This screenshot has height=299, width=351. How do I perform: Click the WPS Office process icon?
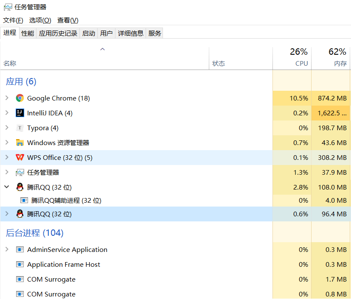20,157
